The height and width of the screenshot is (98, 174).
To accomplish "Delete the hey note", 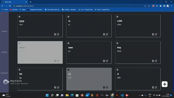I will pyautogui.click(x=153, y=61).
